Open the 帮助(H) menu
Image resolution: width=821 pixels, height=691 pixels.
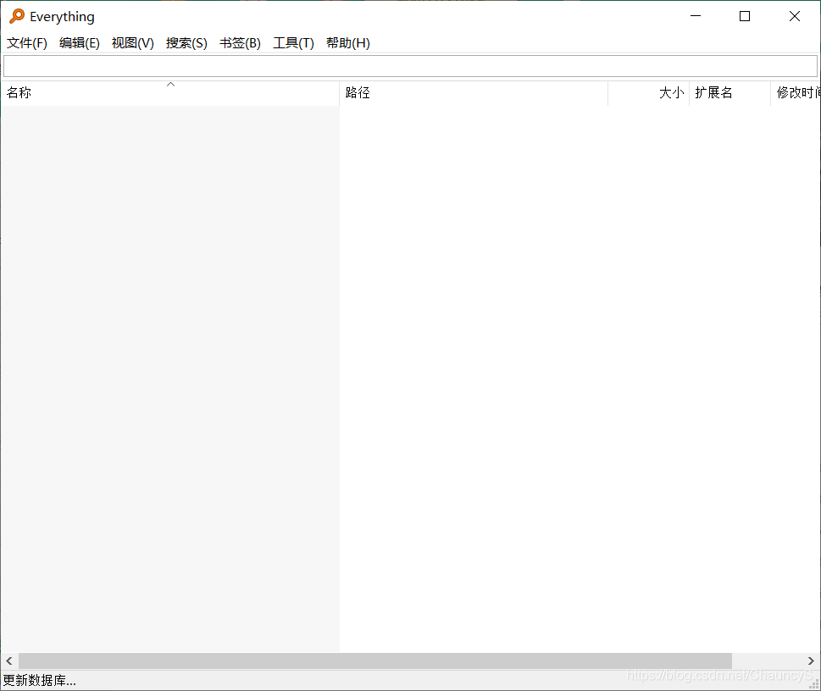347,43
